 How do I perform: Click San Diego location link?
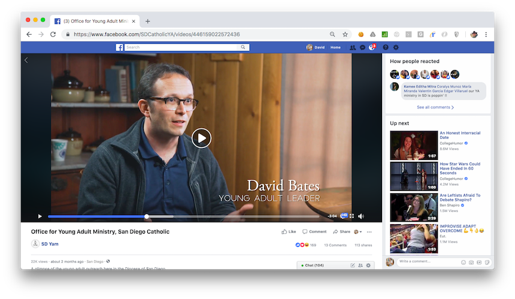pos(95,261)
